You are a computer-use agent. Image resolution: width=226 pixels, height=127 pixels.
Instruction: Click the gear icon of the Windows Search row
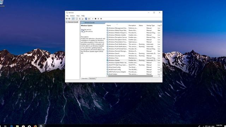coord(107,53)
